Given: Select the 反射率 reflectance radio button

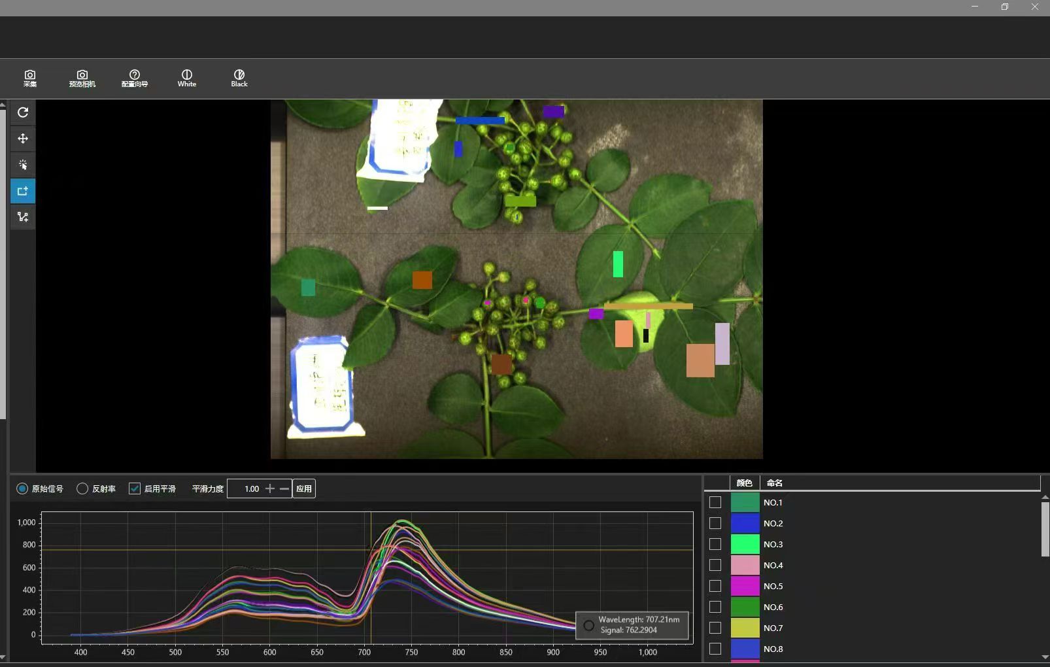Looking at the screenshot, I should click(x=82, y=488).
